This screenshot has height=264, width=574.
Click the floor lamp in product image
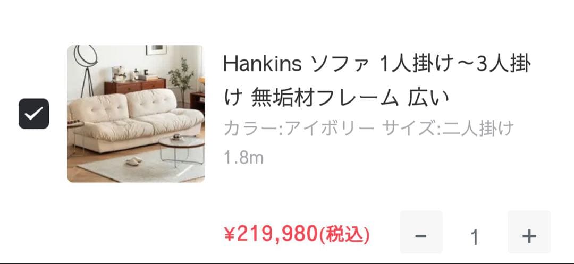87,71
